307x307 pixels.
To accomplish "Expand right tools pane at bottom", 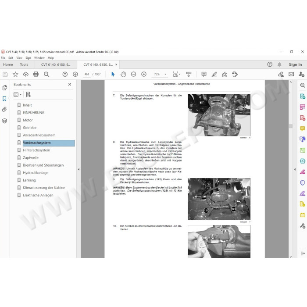I will point(303,253).
